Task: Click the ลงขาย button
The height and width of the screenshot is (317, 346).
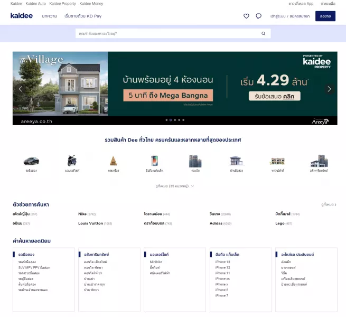Action: (x=325, y=16)
